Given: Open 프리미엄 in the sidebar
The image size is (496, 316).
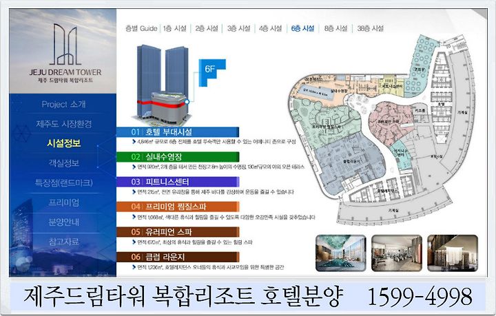Looking at the screenshot, I should (x=63, y=202).
